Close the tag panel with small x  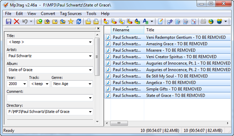click(x=98, y=29)
